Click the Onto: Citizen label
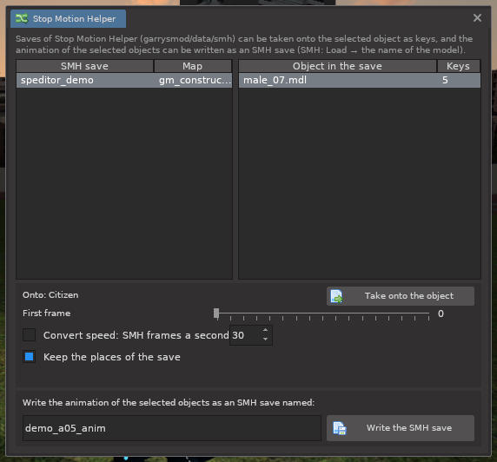 click(50, 295)
